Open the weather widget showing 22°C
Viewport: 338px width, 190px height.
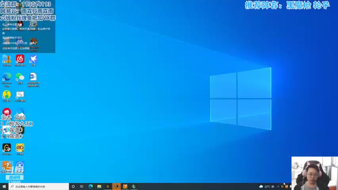click(267, 187)
